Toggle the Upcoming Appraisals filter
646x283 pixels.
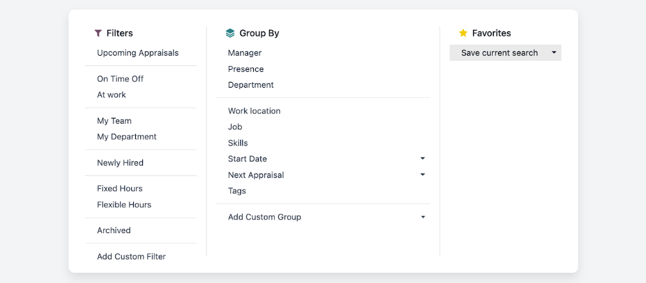138,53
